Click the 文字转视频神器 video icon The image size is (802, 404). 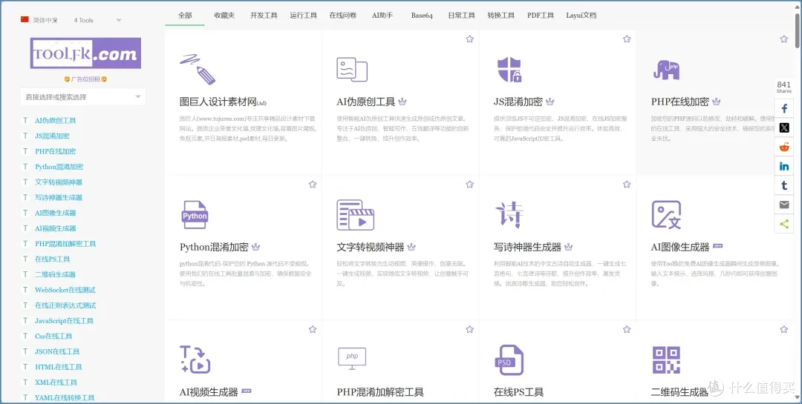356,215
